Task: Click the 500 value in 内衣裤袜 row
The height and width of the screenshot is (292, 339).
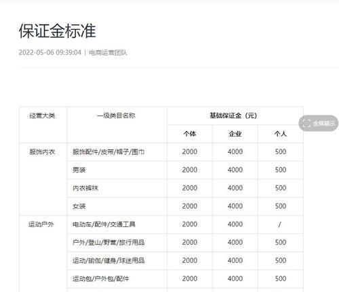Action: point(281,188)
